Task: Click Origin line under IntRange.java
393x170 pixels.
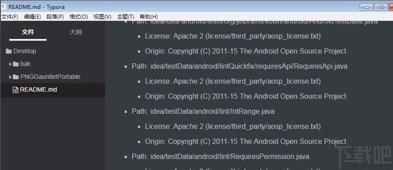Action: (246, 142)
